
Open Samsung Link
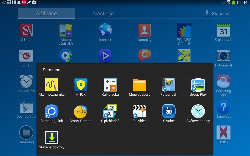tap(52, 111)
